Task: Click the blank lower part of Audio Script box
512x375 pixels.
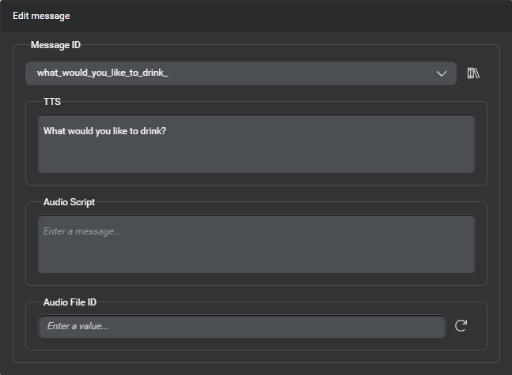Action: (256, 259)
